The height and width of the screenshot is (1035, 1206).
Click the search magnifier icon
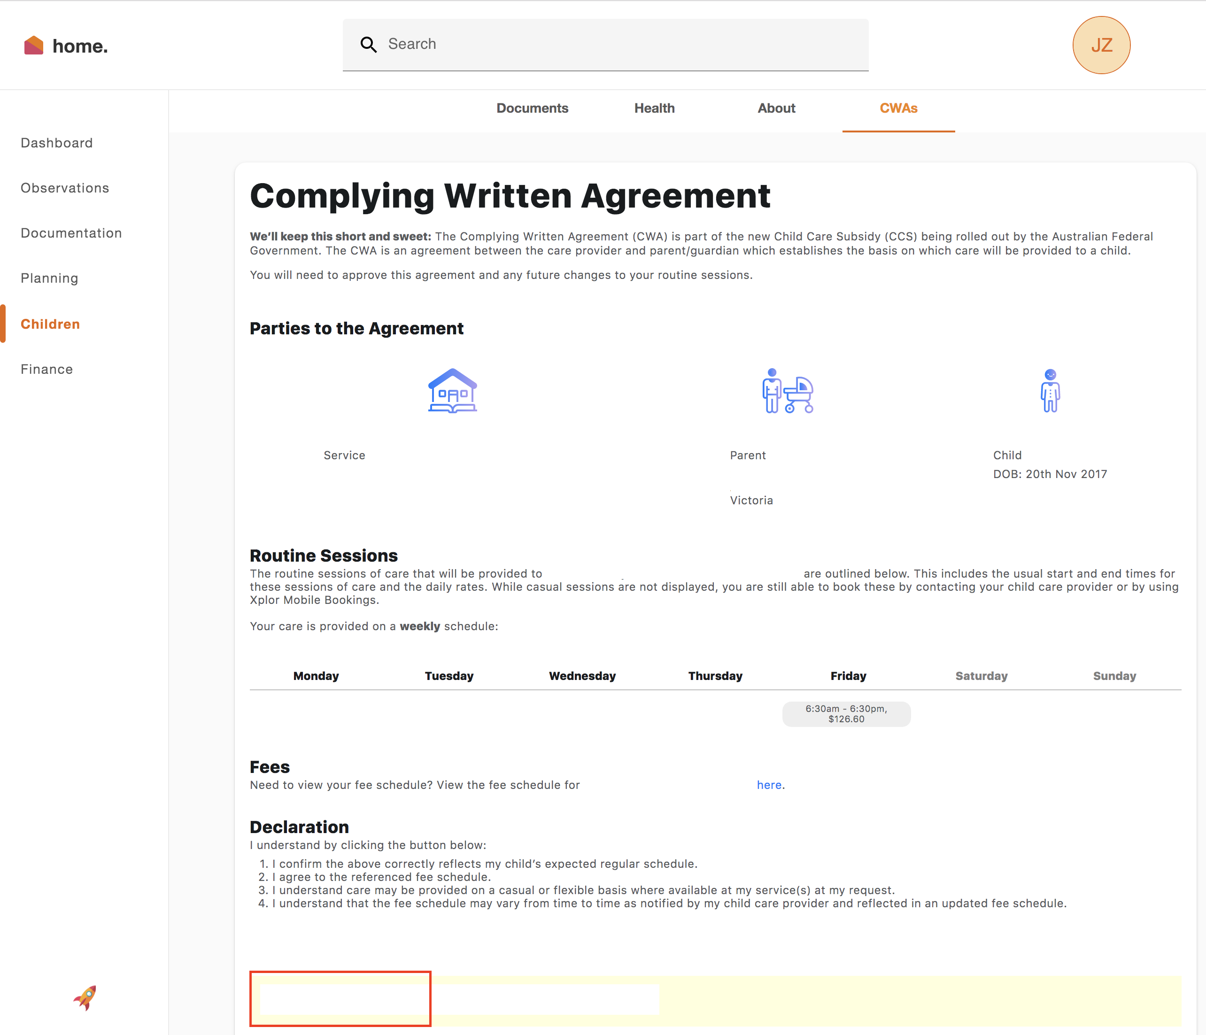click(368, 44)
